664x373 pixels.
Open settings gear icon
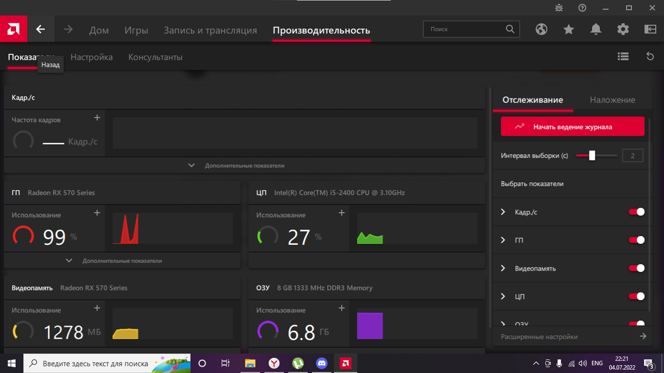click(622, 29)
